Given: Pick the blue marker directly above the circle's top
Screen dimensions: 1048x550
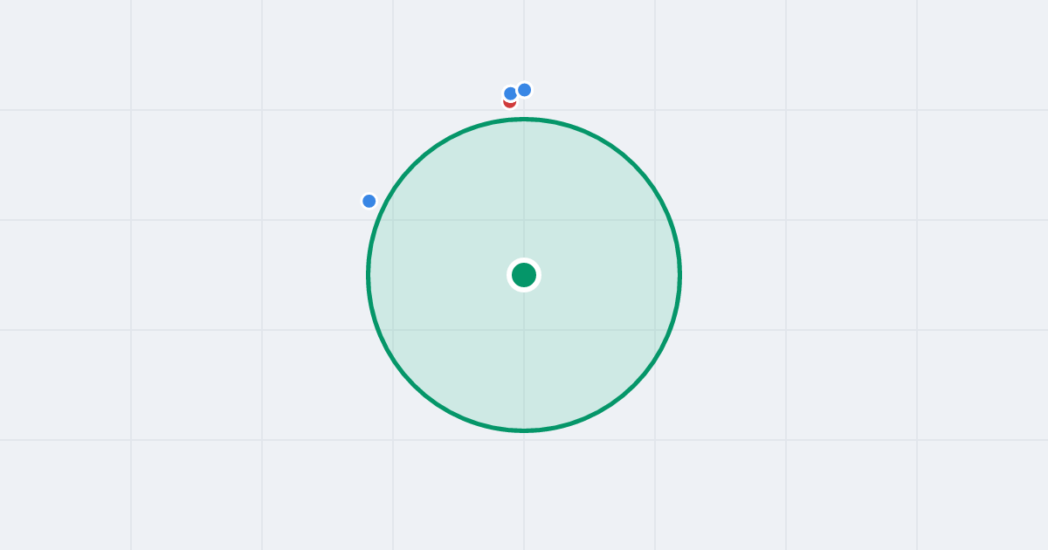Looking at the screenshot, I should point(524,90).
